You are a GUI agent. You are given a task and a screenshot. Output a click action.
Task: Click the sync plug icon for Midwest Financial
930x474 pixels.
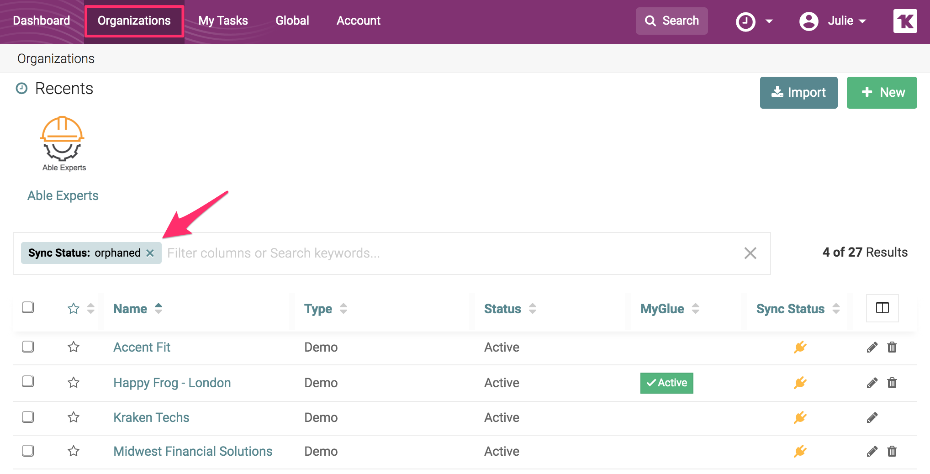[800, 452]
